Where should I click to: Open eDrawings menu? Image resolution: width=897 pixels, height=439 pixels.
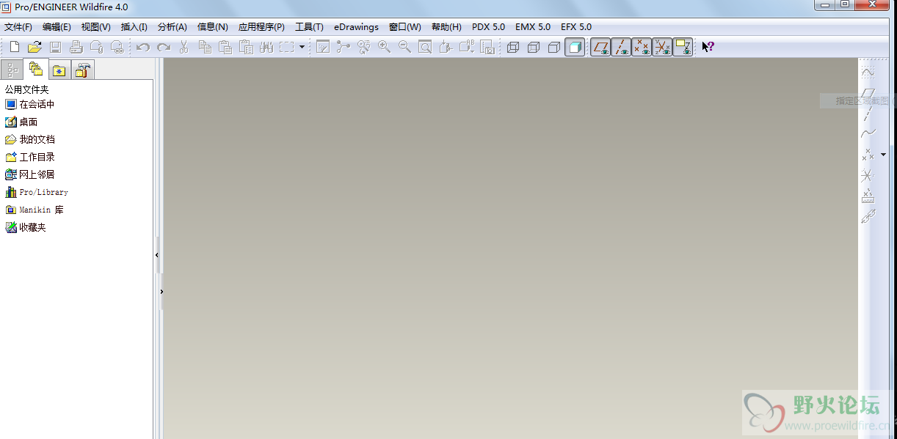[x=356, y=26]
